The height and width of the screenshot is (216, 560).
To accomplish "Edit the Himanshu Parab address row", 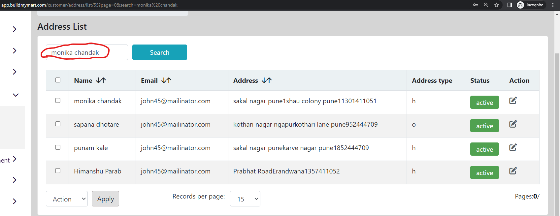I will pyautogui.click(x=513, y=171).
